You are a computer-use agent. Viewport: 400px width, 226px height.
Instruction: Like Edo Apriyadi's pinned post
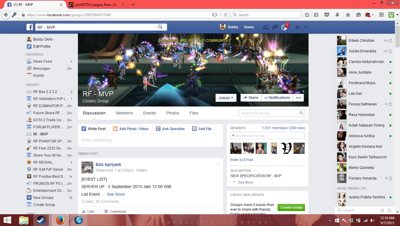click(88, 211)
